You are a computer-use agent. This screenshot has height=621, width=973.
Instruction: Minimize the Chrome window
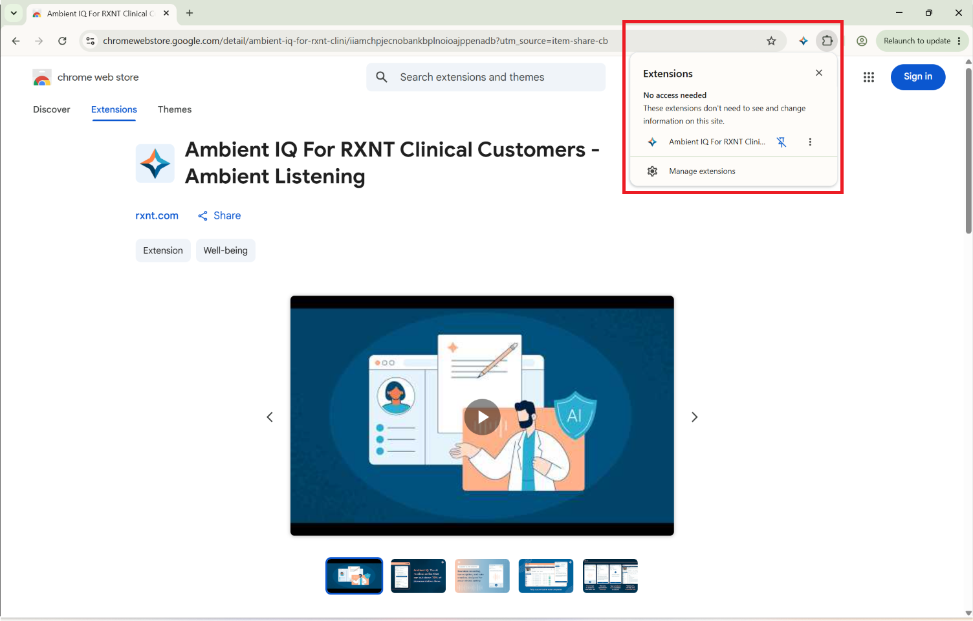click(899, 13)
